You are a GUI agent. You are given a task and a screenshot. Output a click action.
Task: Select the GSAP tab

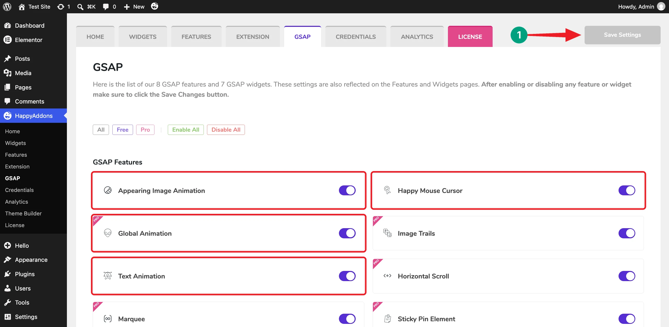point(303,37)
